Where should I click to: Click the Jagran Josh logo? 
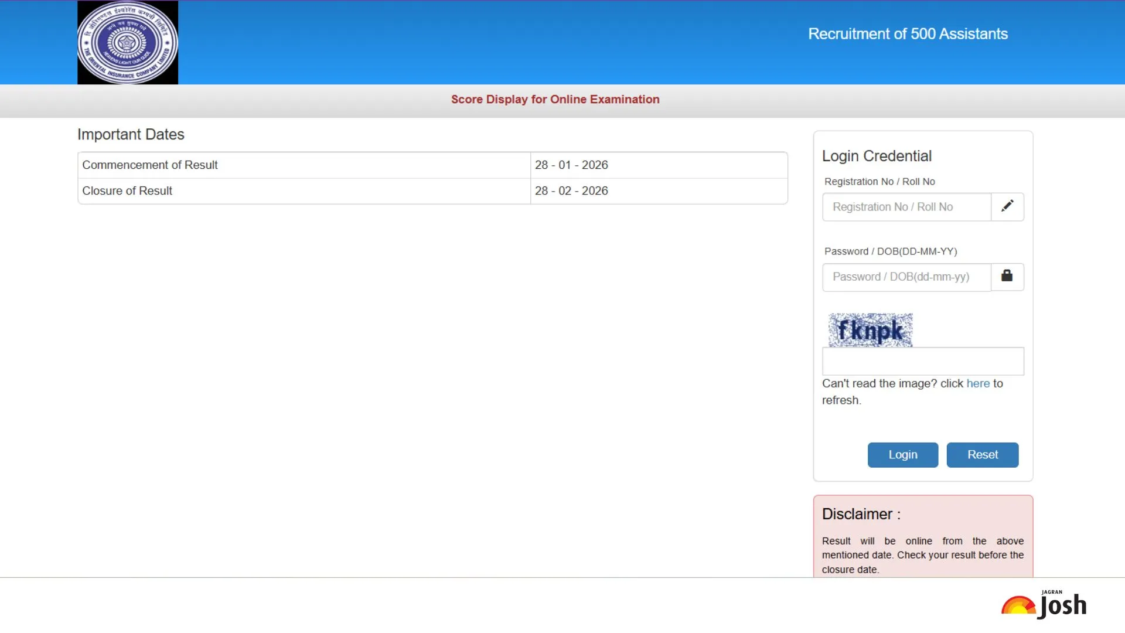1044,604
